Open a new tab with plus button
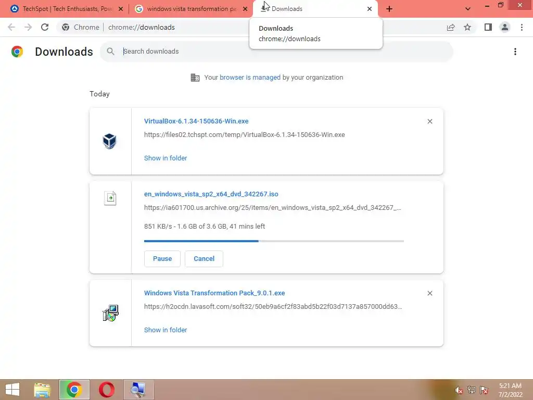This screenshot has height=400, width=533. pos(389,9)
